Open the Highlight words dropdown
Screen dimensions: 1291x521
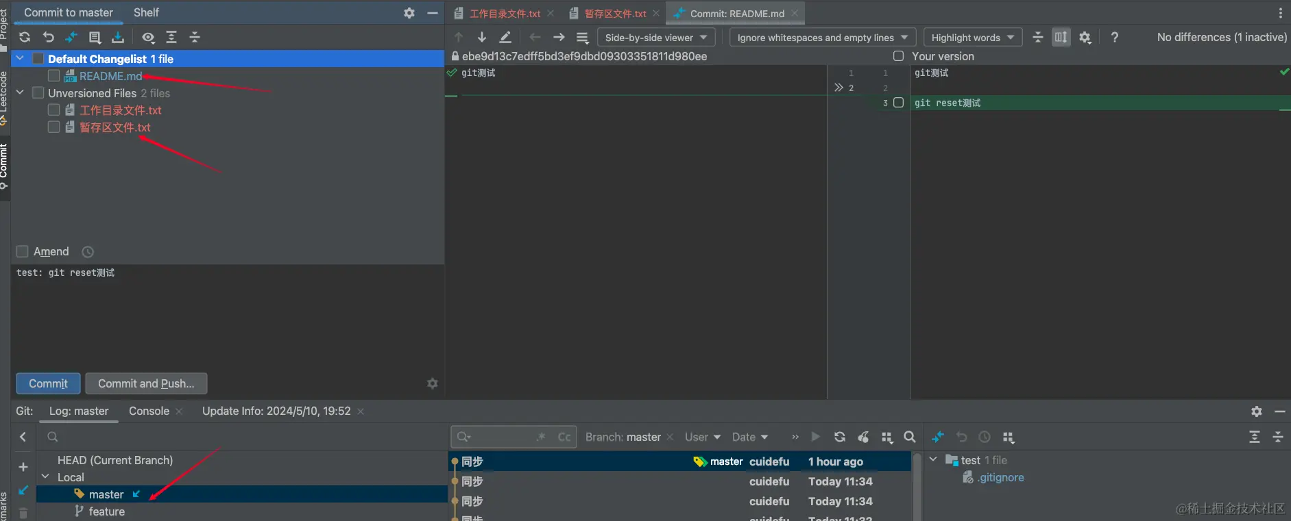(x=973, y=38)
